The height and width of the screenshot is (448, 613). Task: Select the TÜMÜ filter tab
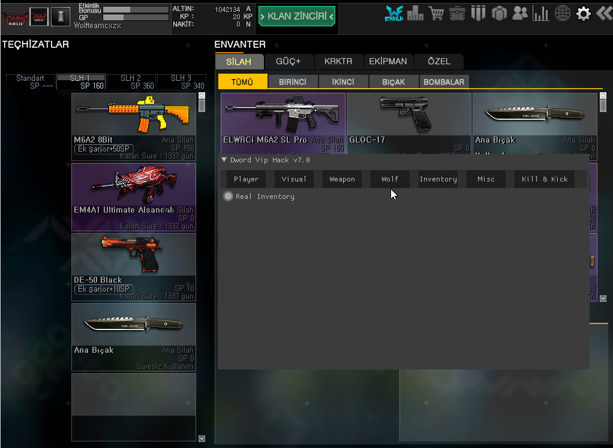coord(242,82)
